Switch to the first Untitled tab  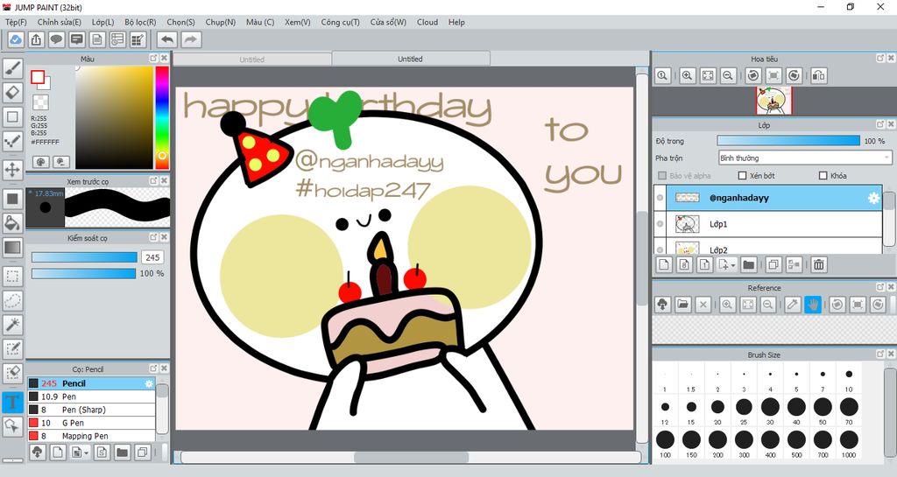(251, 60)
